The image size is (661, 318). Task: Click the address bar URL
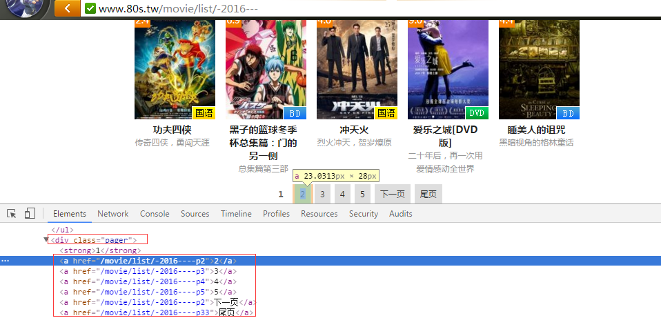point(178,8)
